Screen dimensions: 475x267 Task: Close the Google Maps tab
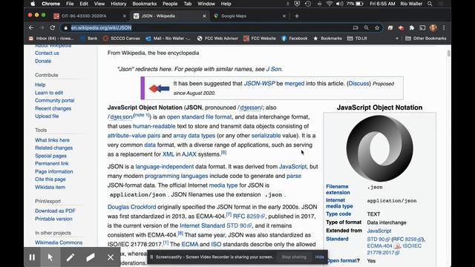(284, 16)
